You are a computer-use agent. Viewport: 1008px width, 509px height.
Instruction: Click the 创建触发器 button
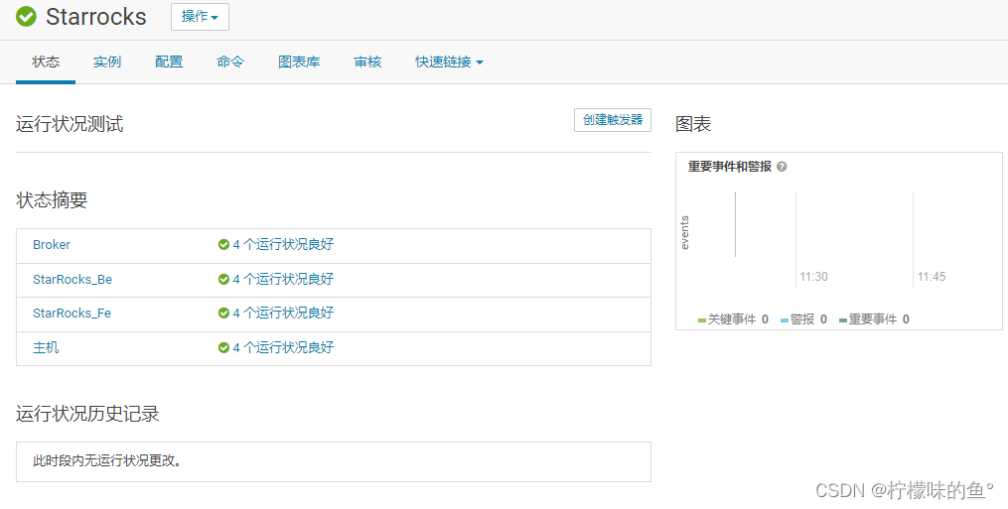tap(613, 120)
